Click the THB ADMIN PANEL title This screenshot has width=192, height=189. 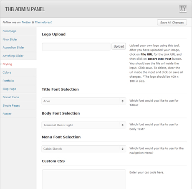click(x=25, y=9)
